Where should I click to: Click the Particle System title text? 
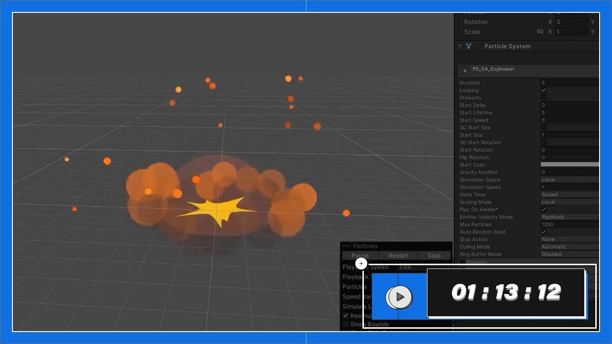pos(507,46)
